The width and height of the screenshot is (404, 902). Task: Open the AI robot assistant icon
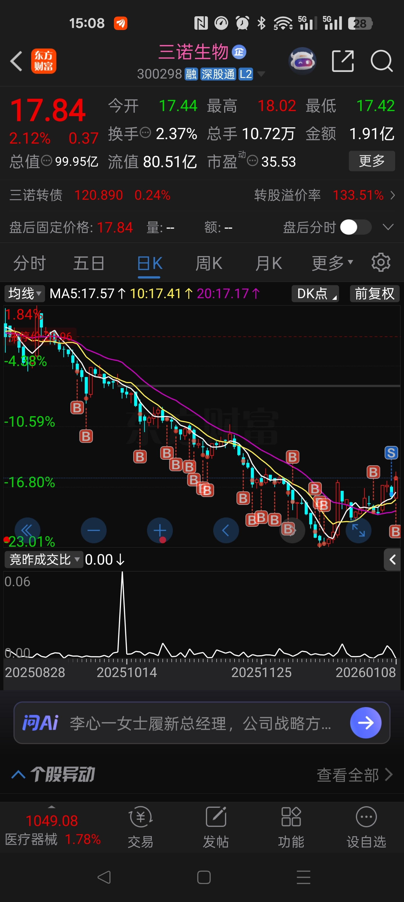tap(302, 61)
